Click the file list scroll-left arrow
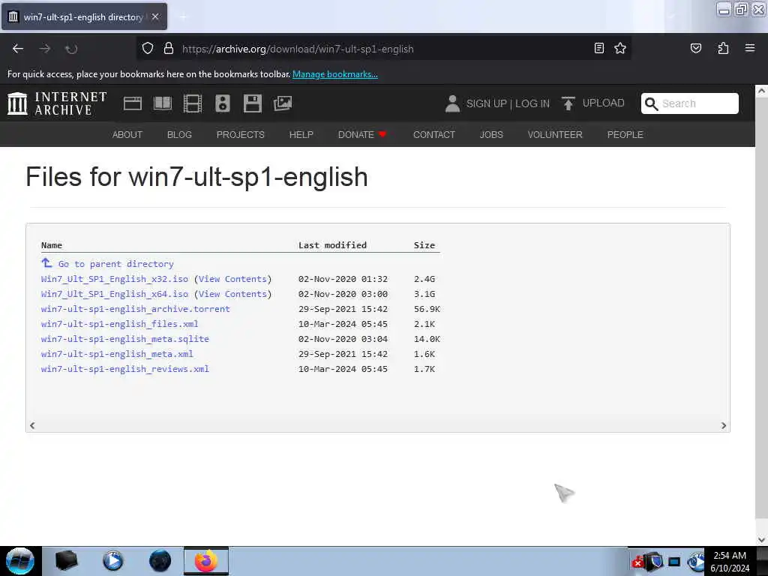Viewport: 768px width, 576px height. (x=32, y=426)
